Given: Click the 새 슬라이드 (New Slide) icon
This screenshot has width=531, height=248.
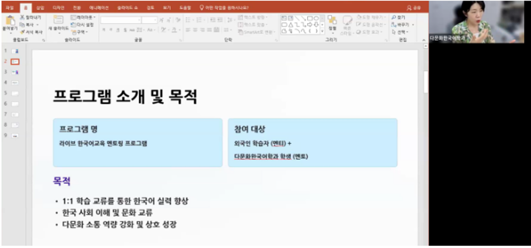Looking at the screenshot, I should 58,20.
